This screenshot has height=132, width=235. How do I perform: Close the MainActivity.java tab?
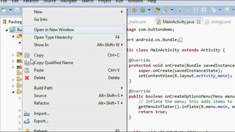198,22
